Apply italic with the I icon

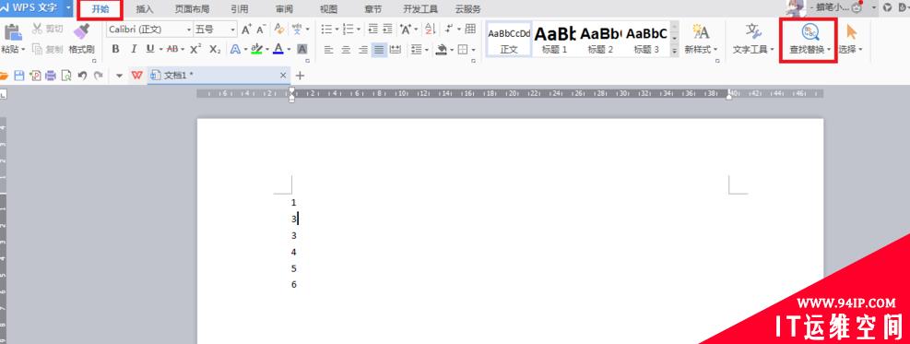click(x=134, y=49)
